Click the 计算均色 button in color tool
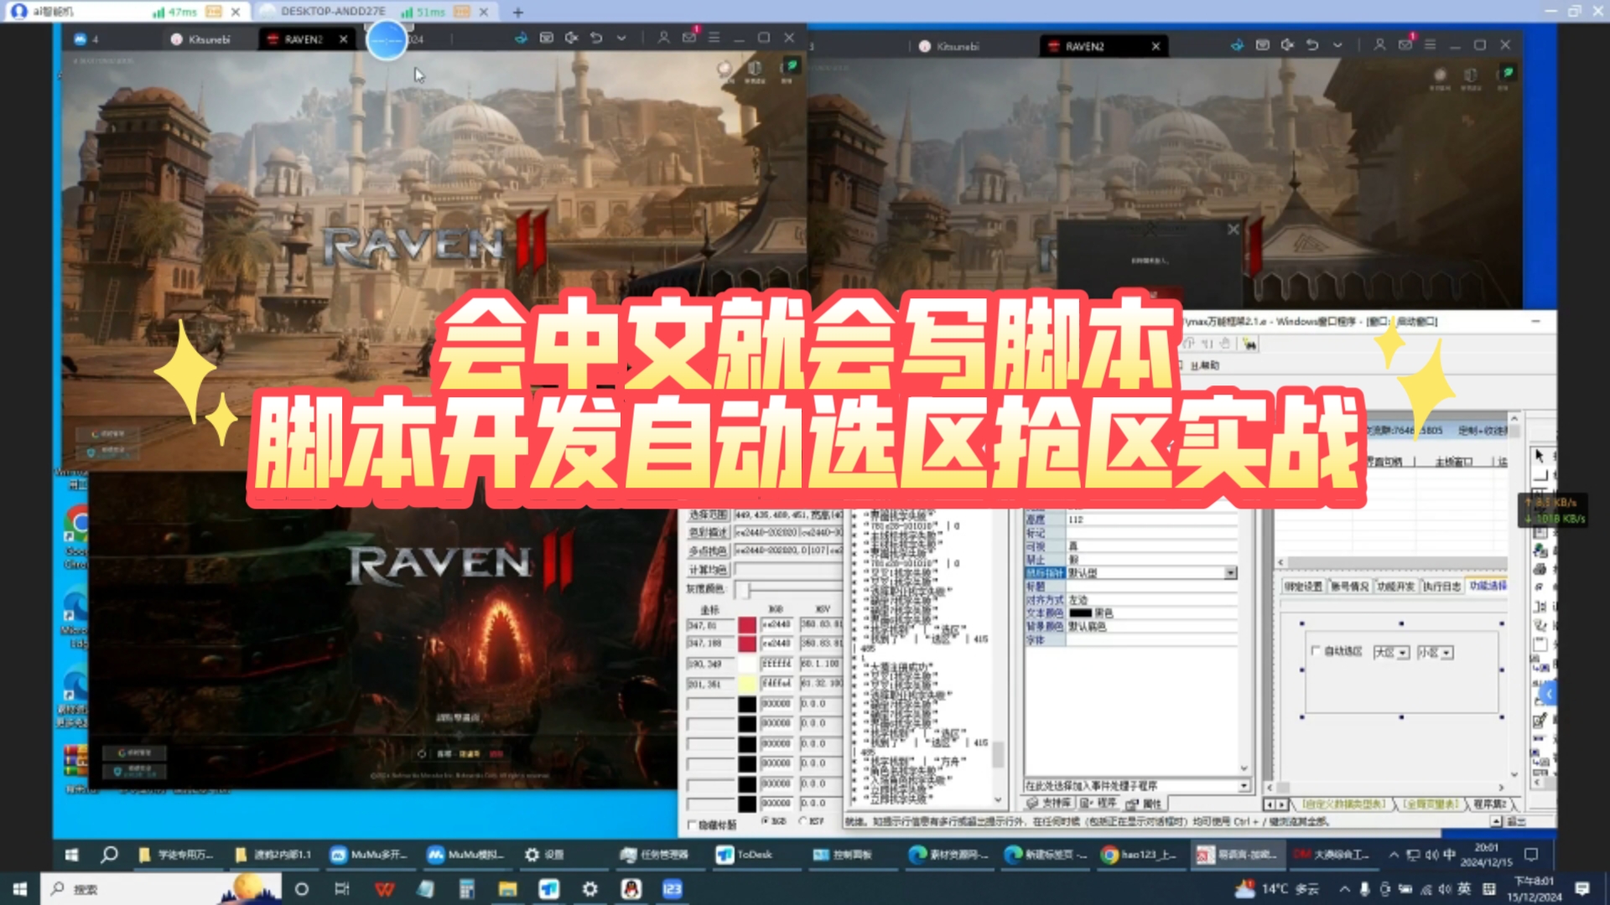Image resolution: width=1610 pixels, height=905 pixels. pos(708,570)
